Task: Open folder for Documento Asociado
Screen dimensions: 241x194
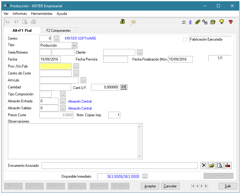Action: [x=212, y=166]
